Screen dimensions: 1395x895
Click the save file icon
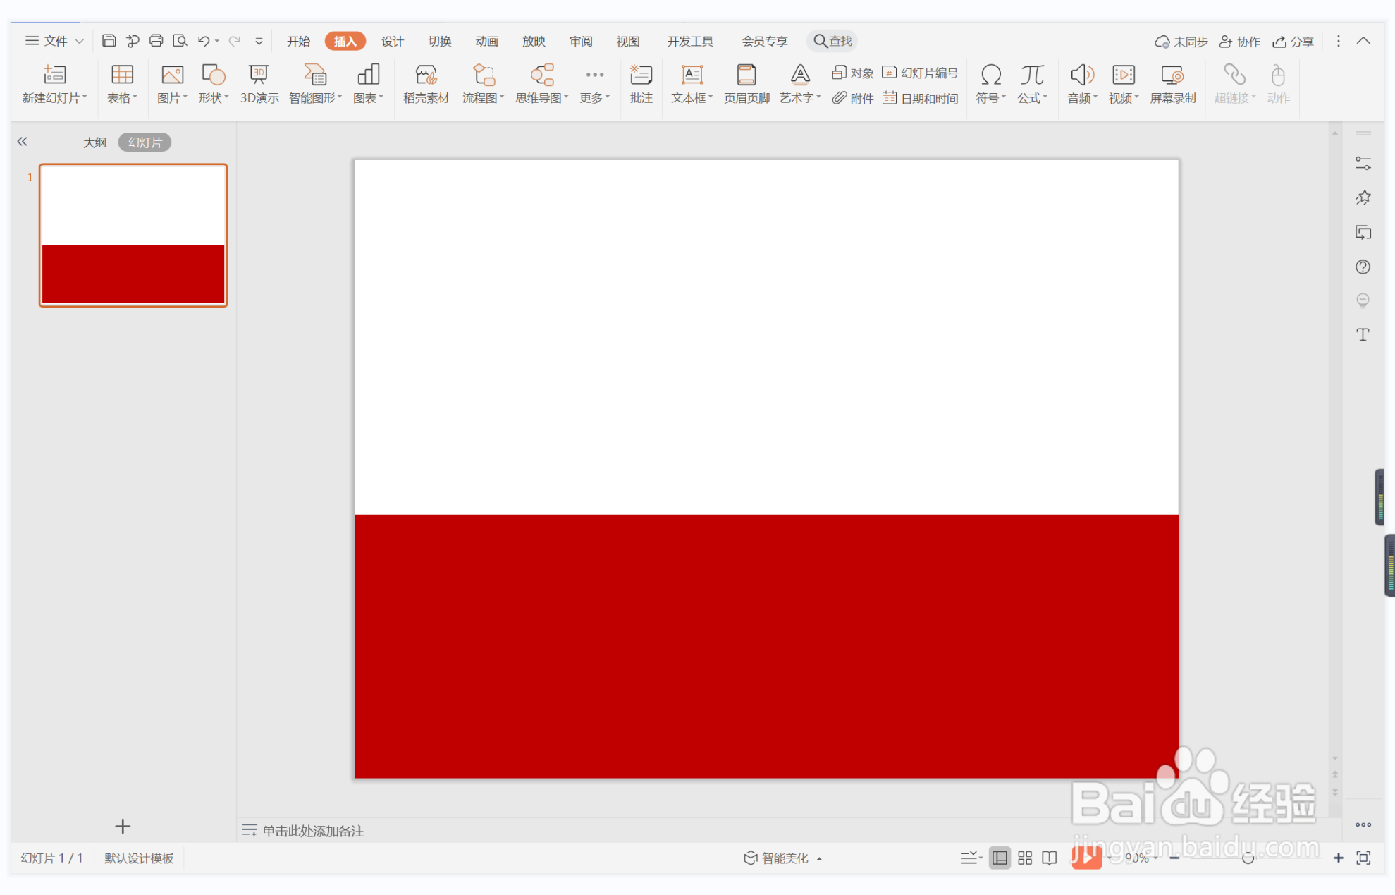(x=109, y=41)
